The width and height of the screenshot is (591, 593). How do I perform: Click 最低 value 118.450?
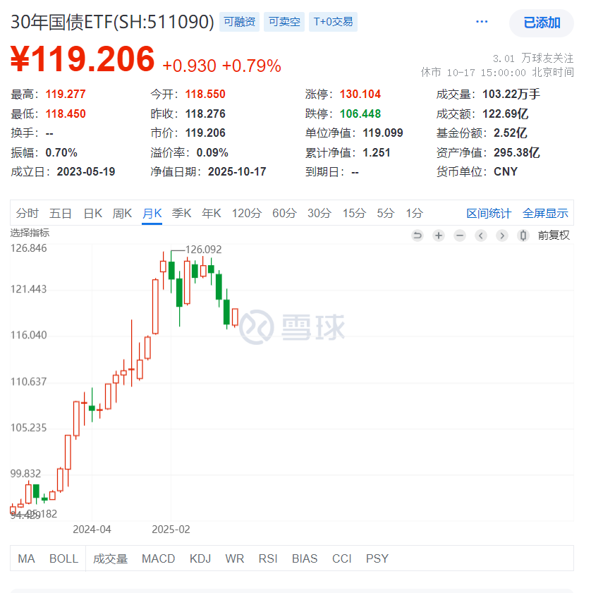[x=66, y=114]
